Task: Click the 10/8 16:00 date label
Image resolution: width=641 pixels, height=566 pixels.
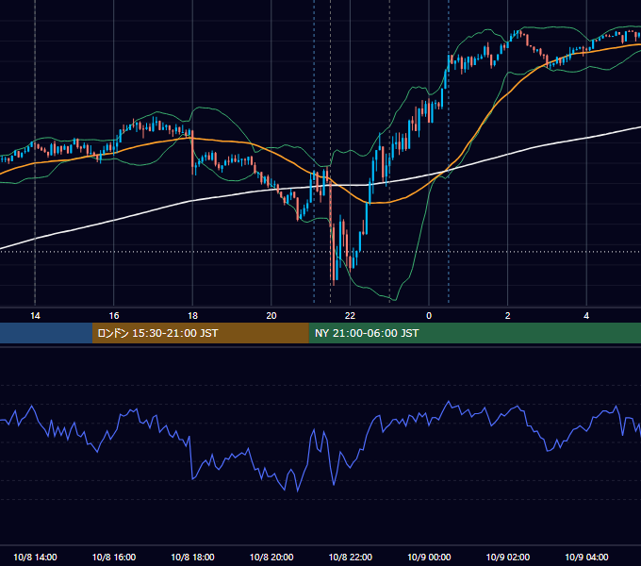Action: click(x=114, y=557)
